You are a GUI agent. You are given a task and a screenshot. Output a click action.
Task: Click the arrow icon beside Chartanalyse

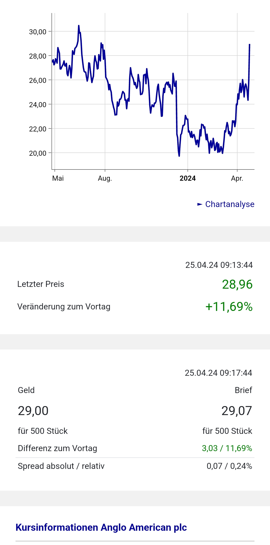pos(200,205)
